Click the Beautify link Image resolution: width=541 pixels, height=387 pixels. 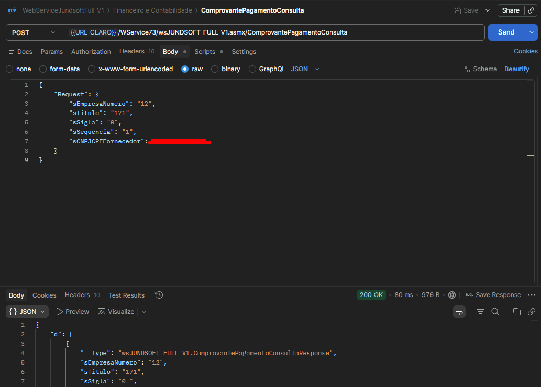(x=516, y=69)
